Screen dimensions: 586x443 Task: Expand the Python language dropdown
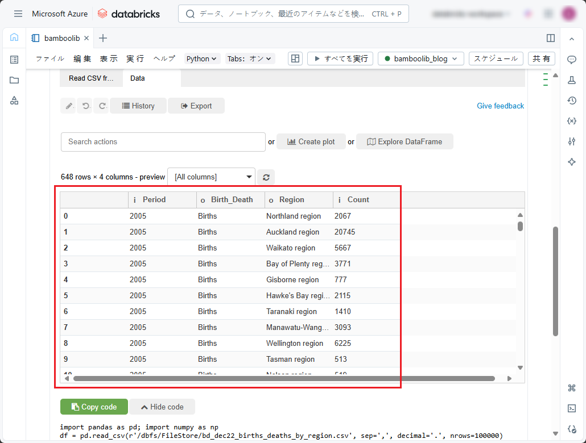coord(202,58)
